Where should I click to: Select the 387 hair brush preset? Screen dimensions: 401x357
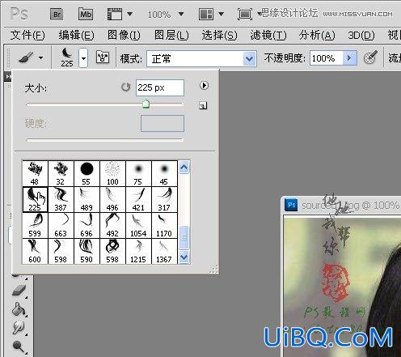[x=61, y=199]
